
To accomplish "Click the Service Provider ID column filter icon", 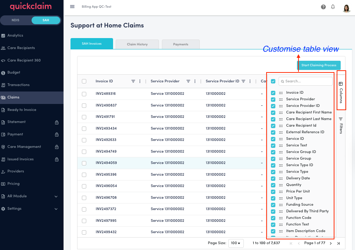I will 243,81.
